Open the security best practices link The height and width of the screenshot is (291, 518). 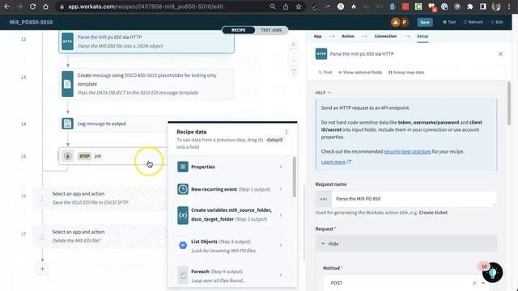(407, 151)
